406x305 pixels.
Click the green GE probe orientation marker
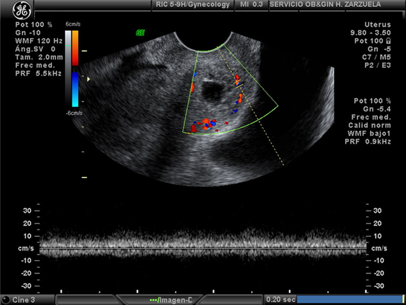pyautogui.click(x=140, y=33)
